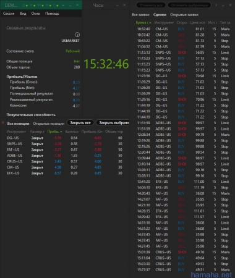Select the Все позиции tab

click(x=18, y=124)
